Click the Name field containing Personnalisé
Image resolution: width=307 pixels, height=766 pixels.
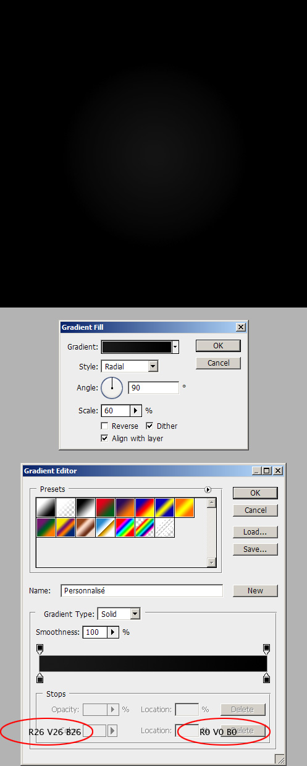tap(142, 591)
